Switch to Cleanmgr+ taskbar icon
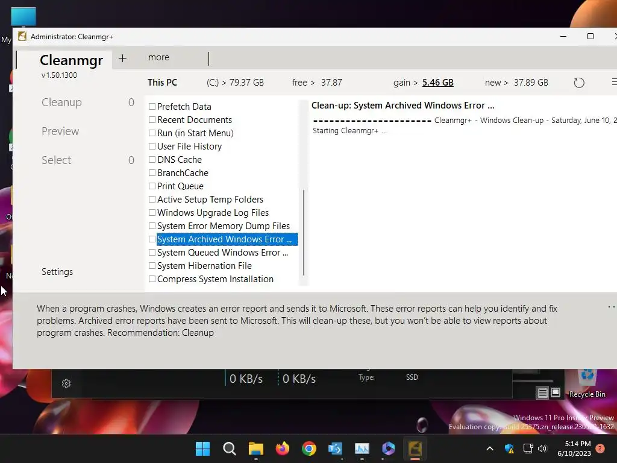Image resolution: width=617 pixels, height=463 pixels. coord(415,449)
